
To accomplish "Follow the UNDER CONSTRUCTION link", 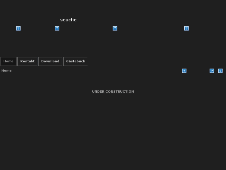I will [x=113, y=92].
